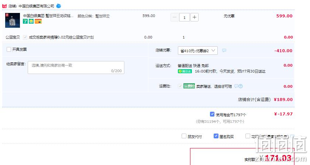
Task: Toggle the 公益宝贝 donation checkbox
Action: coord(25,37)
